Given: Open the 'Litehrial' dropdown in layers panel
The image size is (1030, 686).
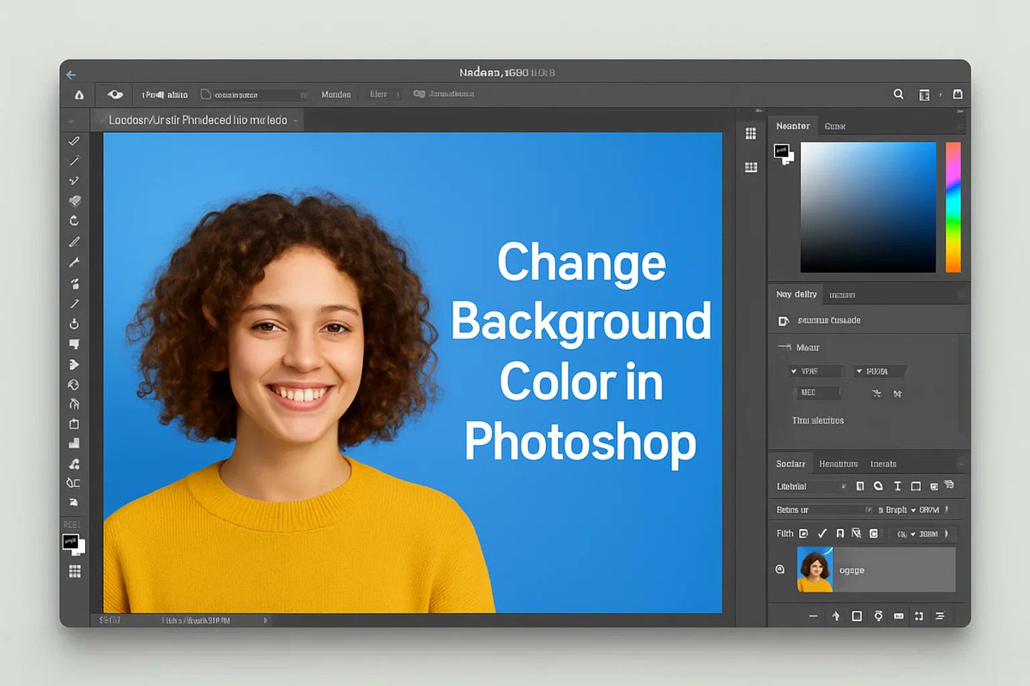Looking at the screenshot, I should 812,486.
